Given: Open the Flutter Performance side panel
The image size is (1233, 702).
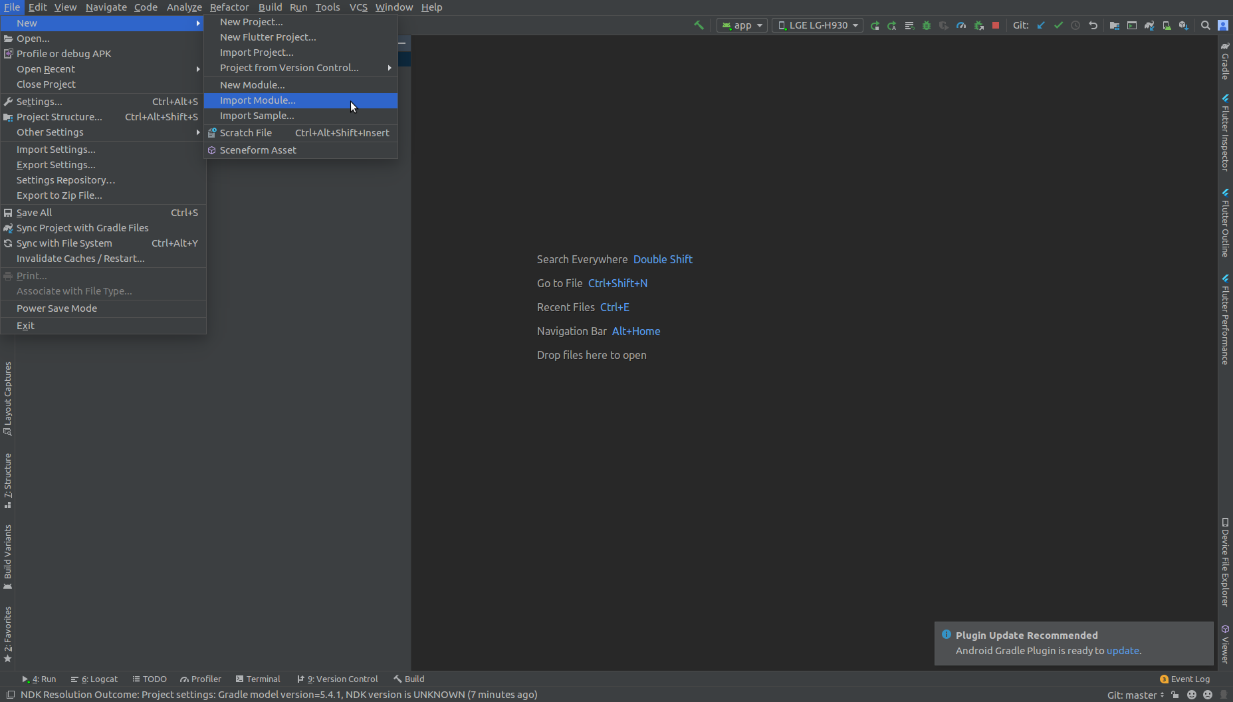Looking at the screenshot, I should pos(1225,319).
